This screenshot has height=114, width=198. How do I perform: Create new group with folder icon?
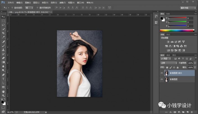click(183, 112)
